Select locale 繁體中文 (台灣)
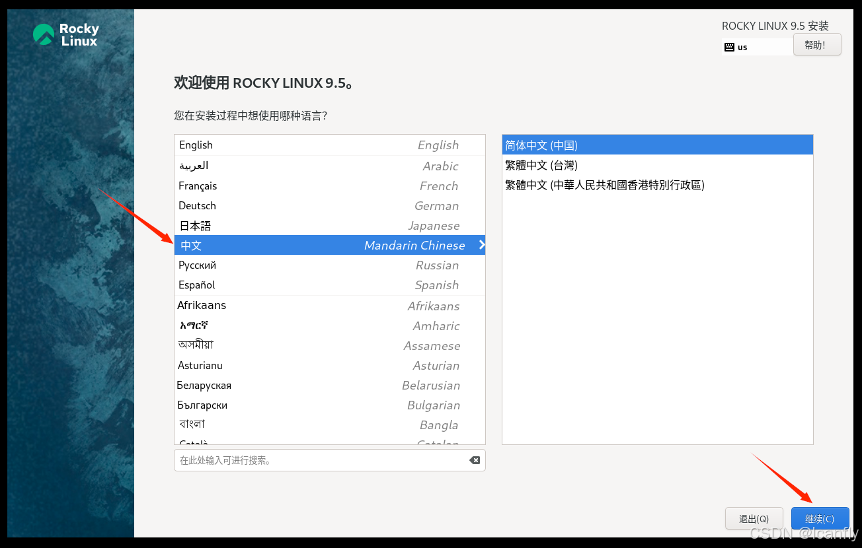Image resolution: width=862 pixels, height=548 pixels. (658, 165)
